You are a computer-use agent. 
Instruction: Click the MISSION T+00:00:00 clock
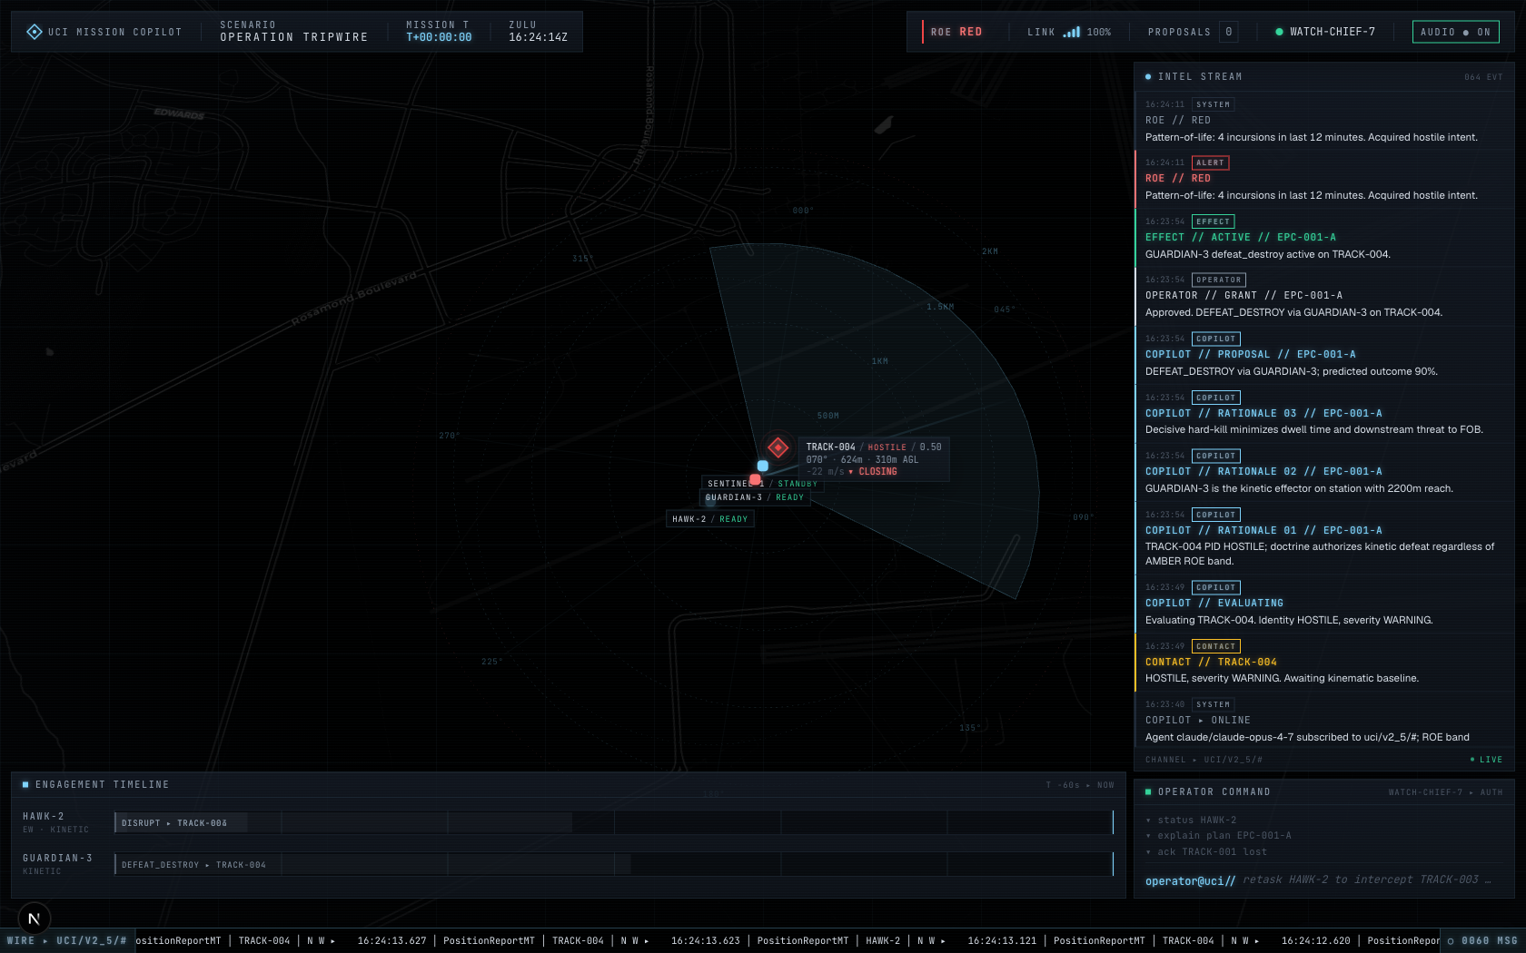[439, 31]
